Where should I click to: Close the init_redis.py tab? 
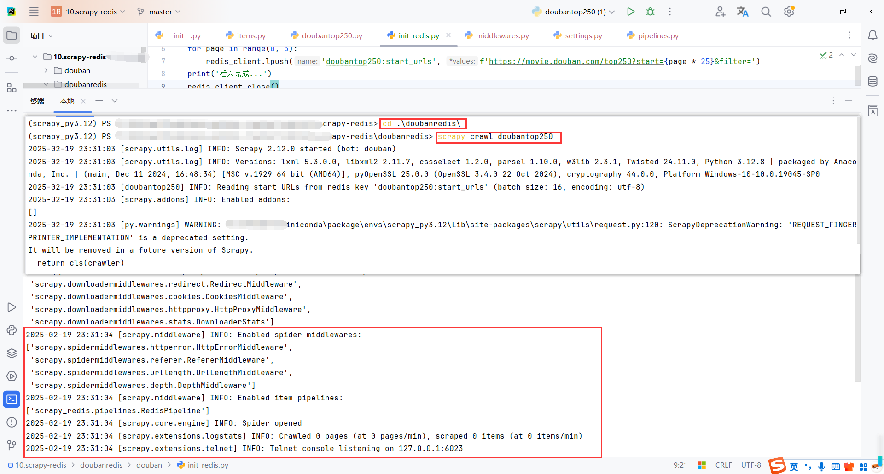448,35
